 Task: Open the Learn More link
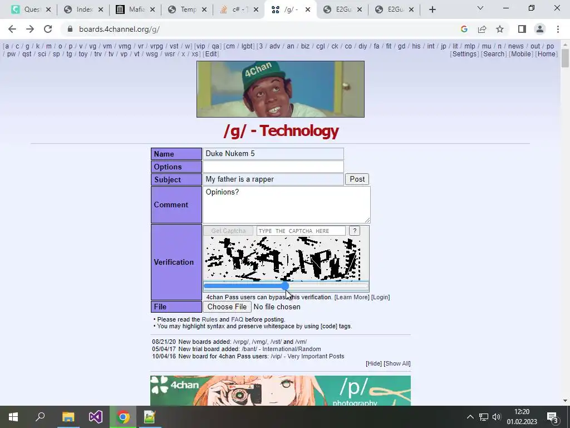click(352, 297)
